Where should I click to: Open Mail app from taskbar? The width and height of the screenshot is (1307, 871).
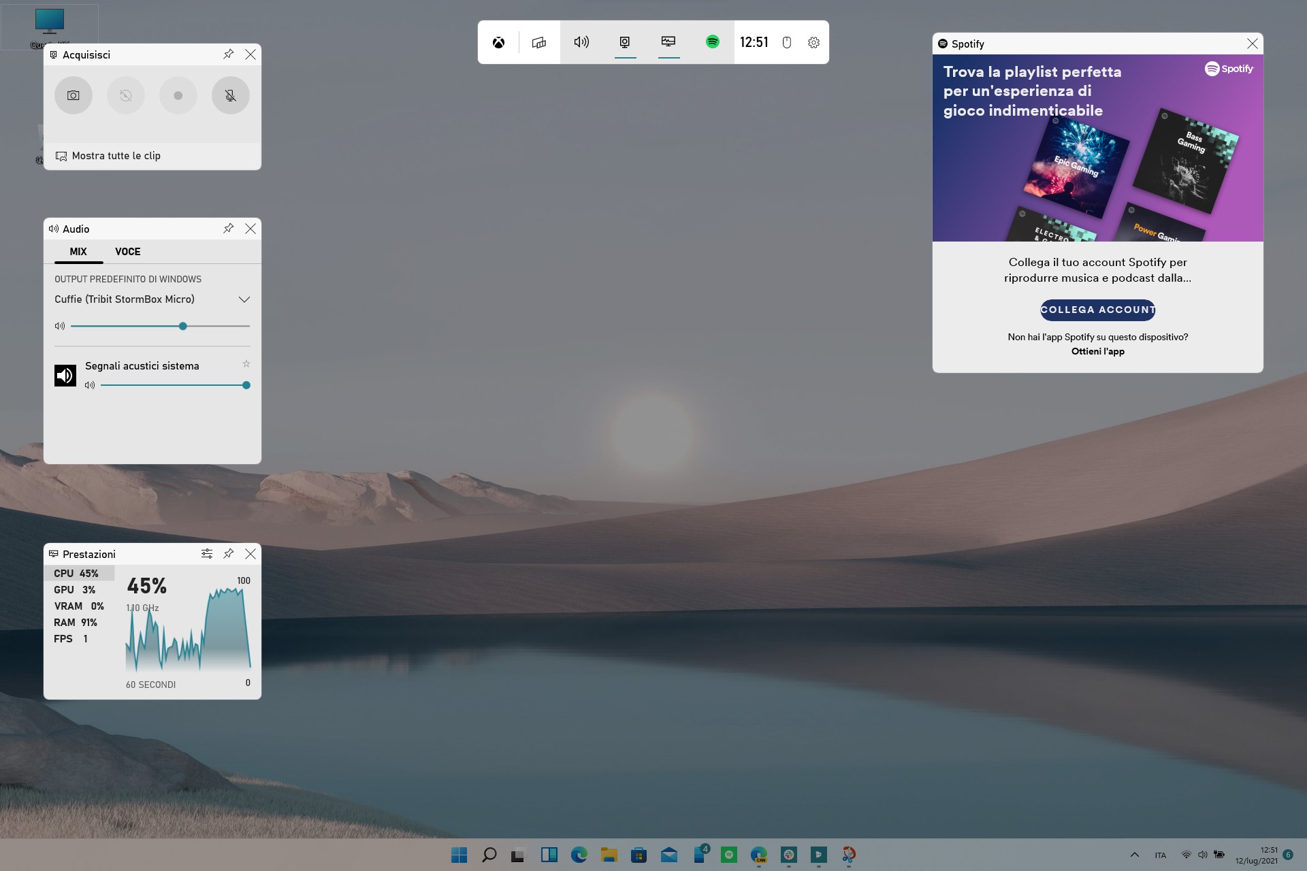(x=669, y=855)
